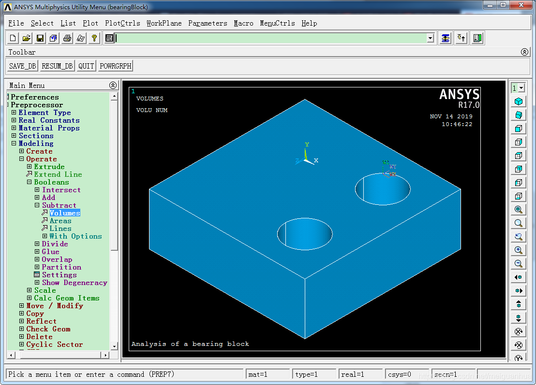Image resolution: width=536 pixels, height=385 pixels.
Task: Click the Open file folder icon
Action: [x=26, y=38]
